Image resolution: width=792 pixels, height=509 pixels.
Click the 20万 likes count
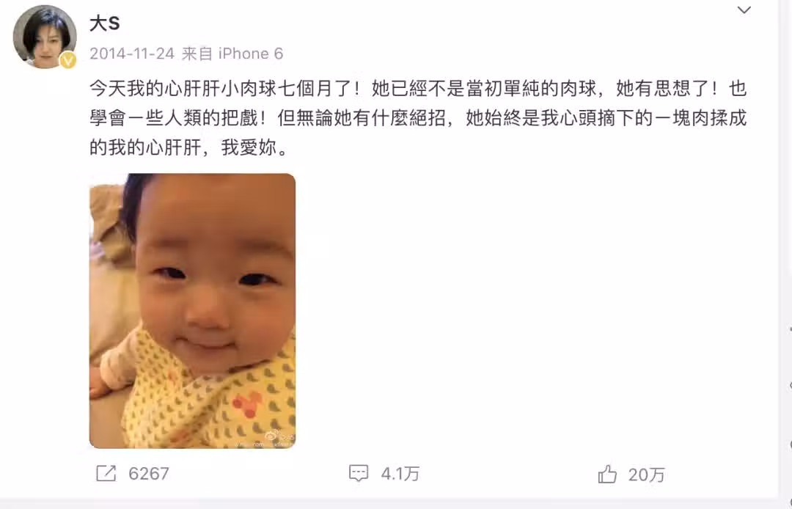click(x=647, y=475)
